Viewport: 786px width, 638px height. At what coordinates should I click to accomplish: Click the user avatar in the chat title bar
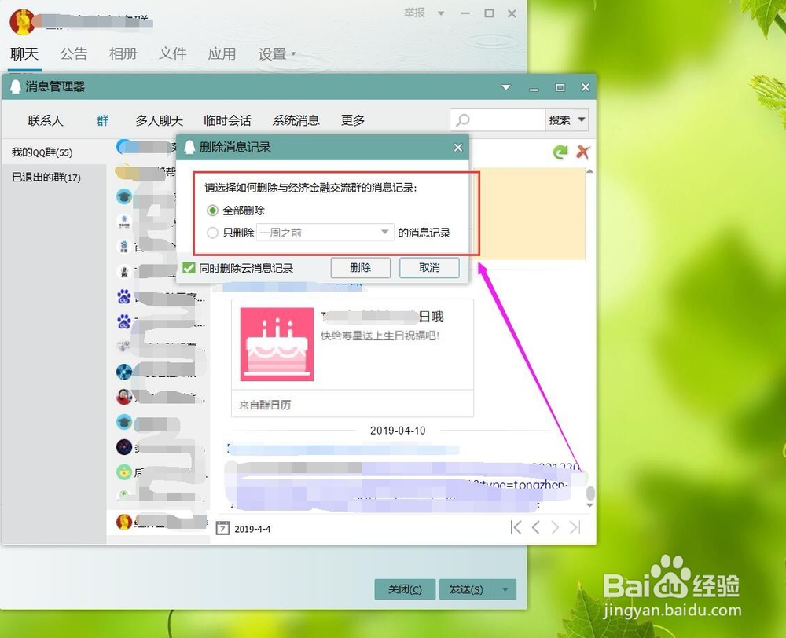click(x=21, y=21)
